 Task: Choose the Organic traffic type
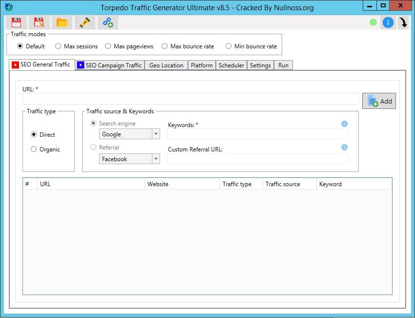34,149
